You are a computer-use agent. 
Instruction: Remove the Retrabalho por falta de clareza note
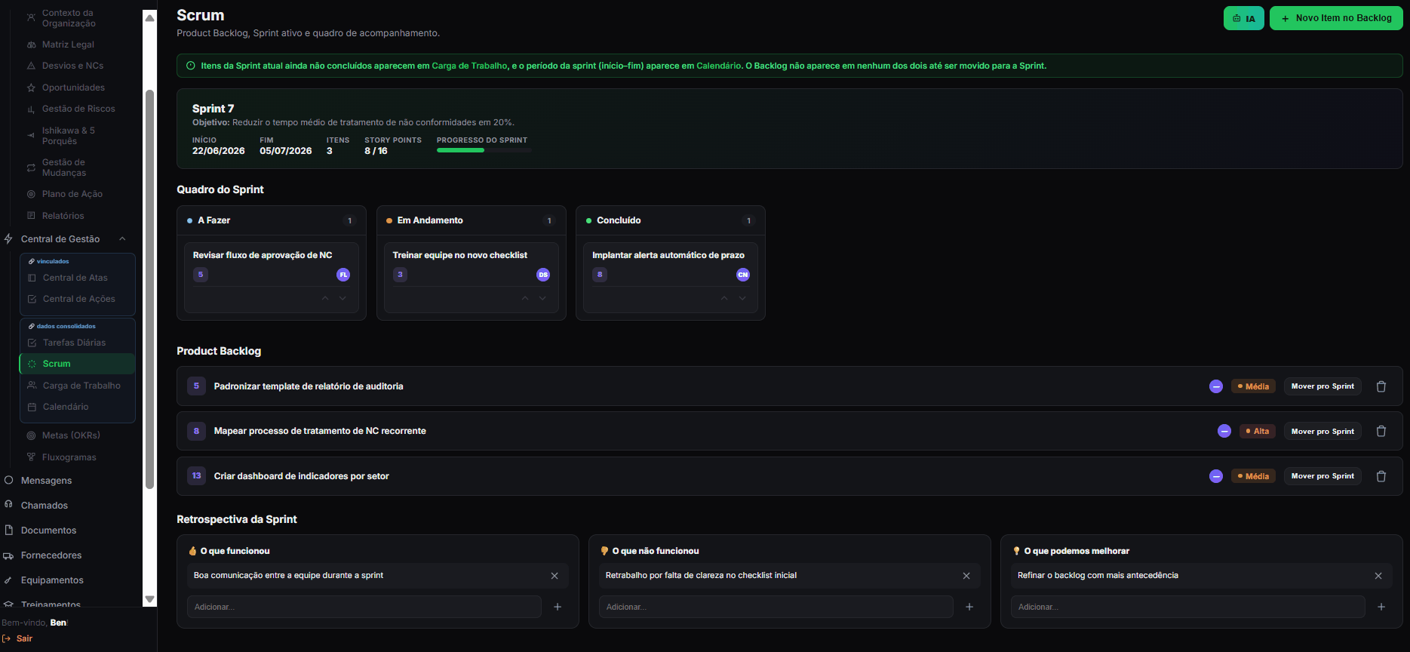click(966, 576)
